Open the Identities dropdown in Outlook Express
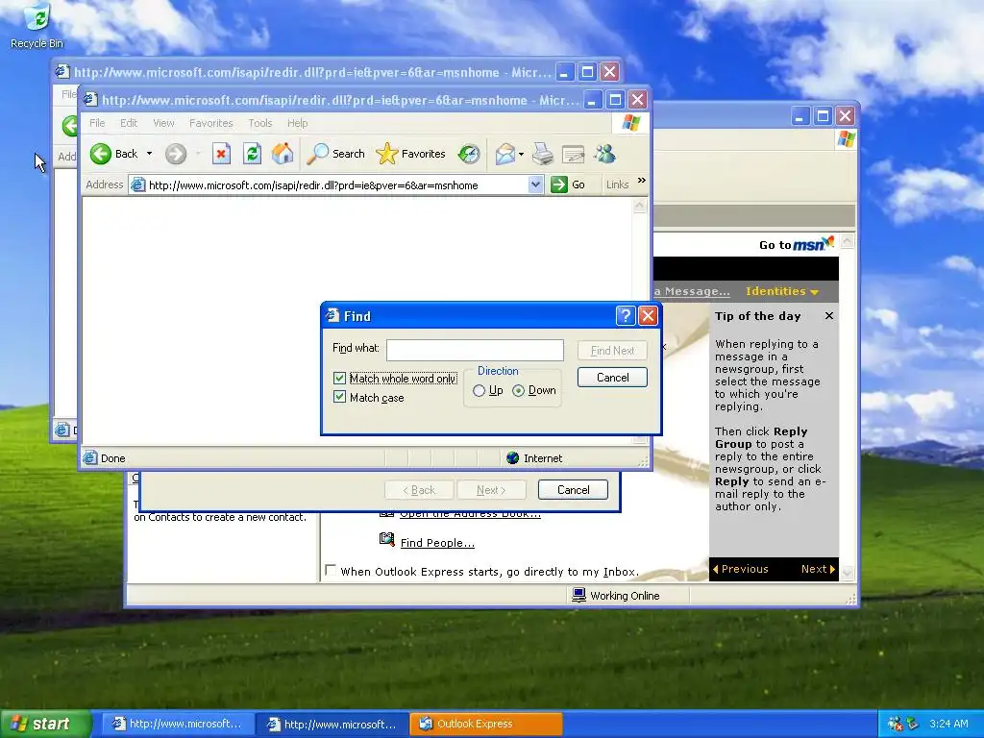The height and width of the screenshot is (738, 984). pyautogui.click(x=782, y=291)
